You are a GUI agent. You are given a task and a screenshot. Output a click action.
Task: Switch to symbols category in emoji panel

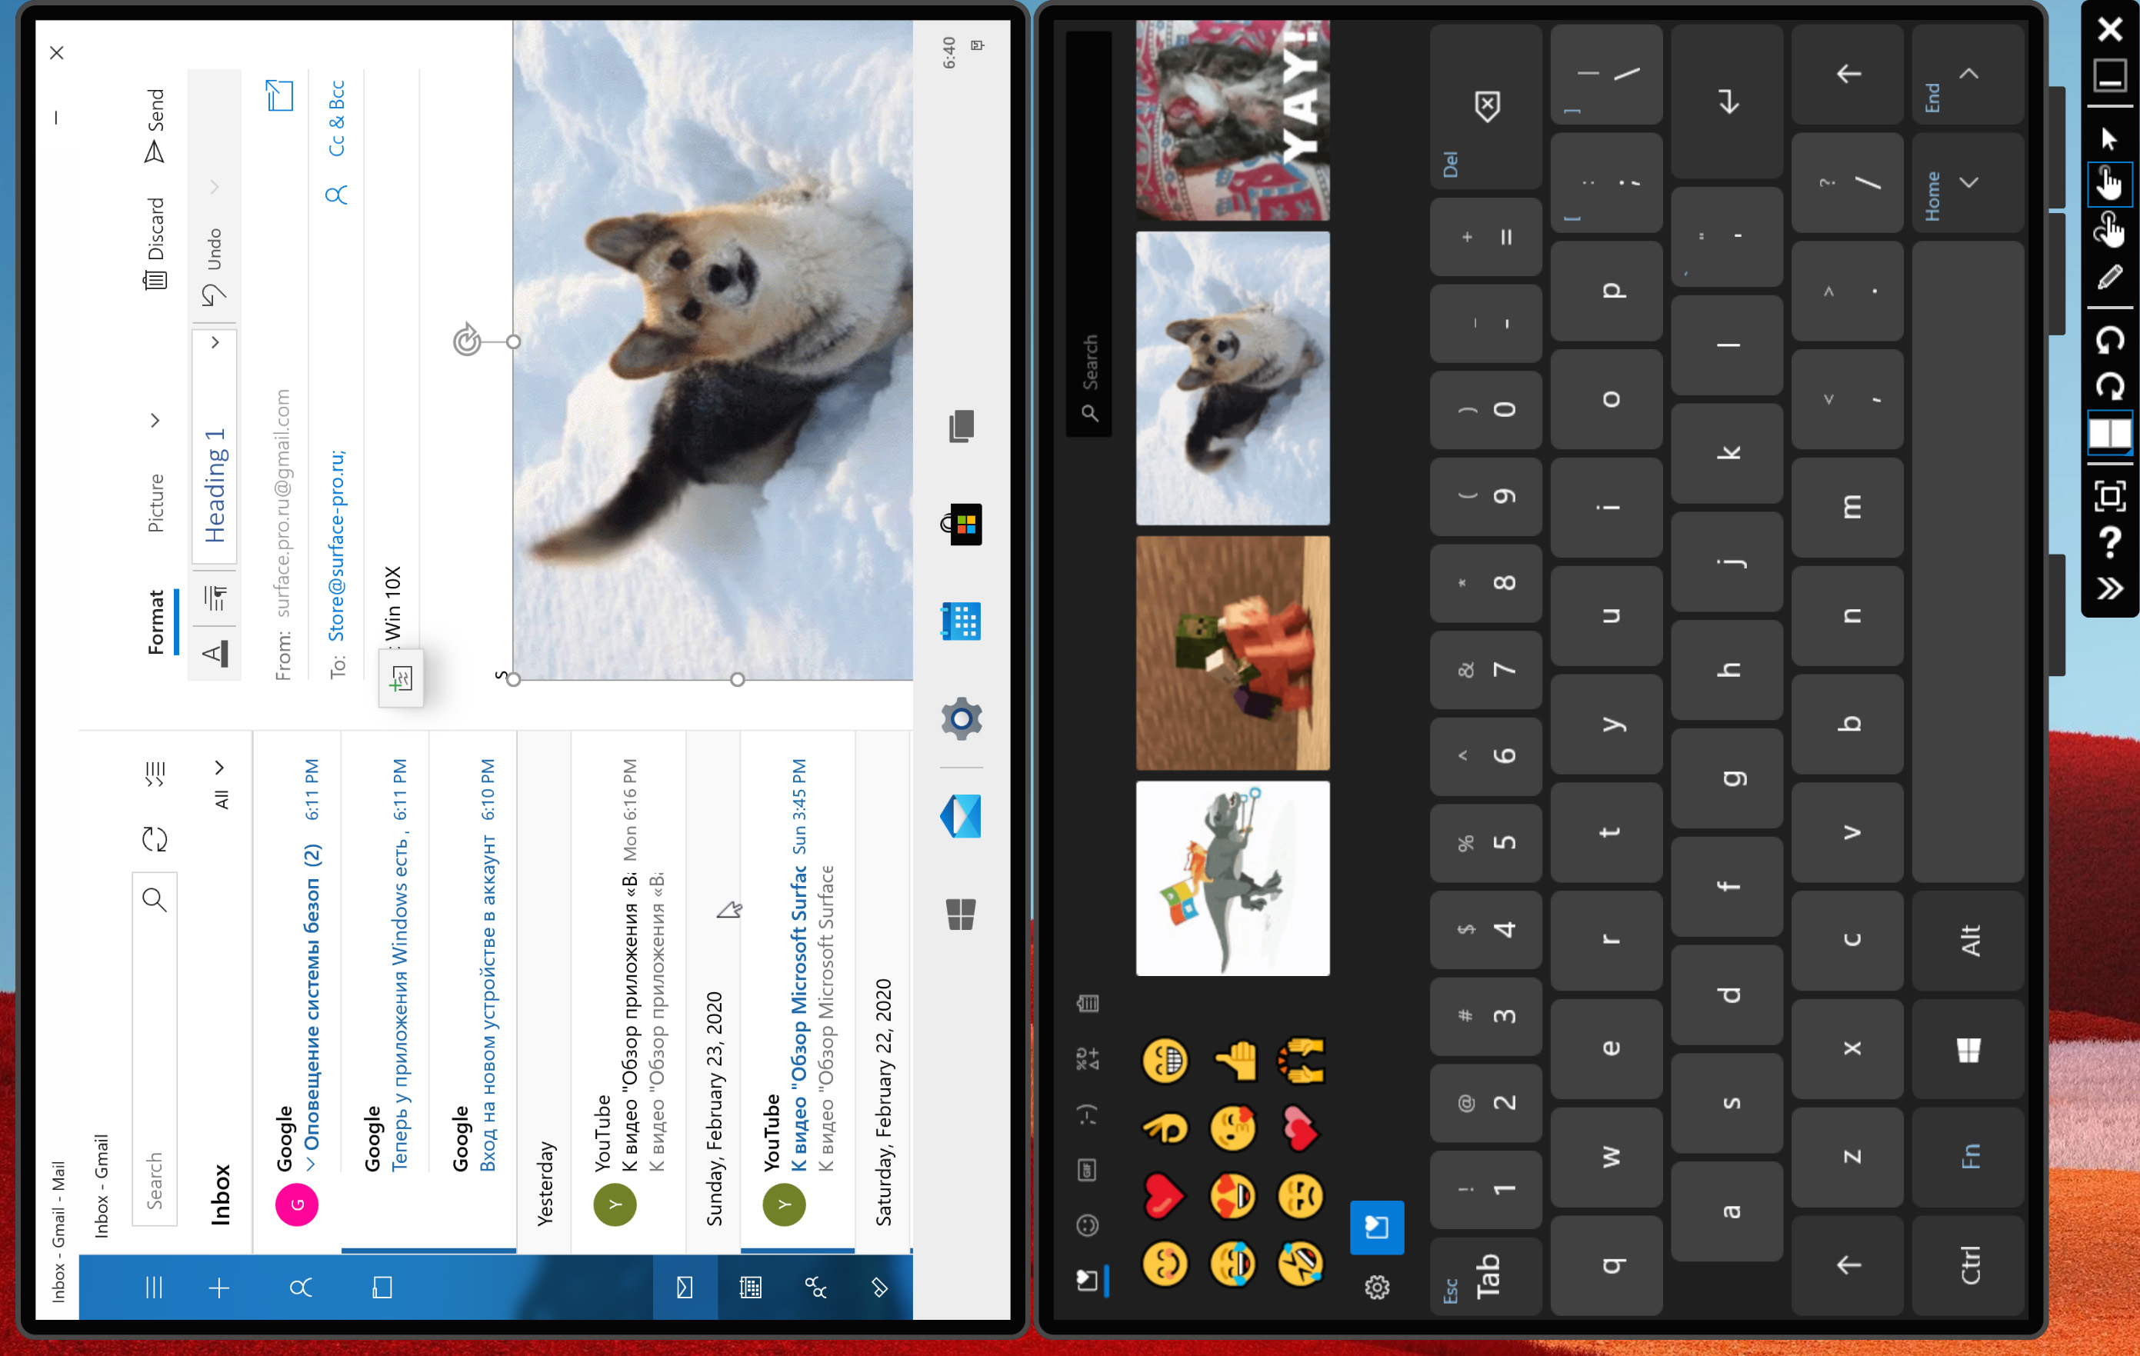tap(1088, 1058)
